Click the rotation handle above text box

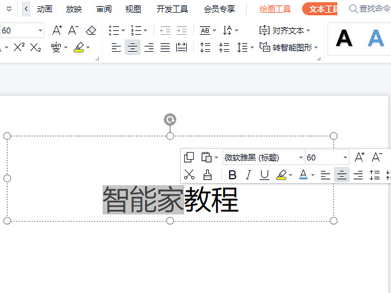pyautogui.click(x=170, y=119)
